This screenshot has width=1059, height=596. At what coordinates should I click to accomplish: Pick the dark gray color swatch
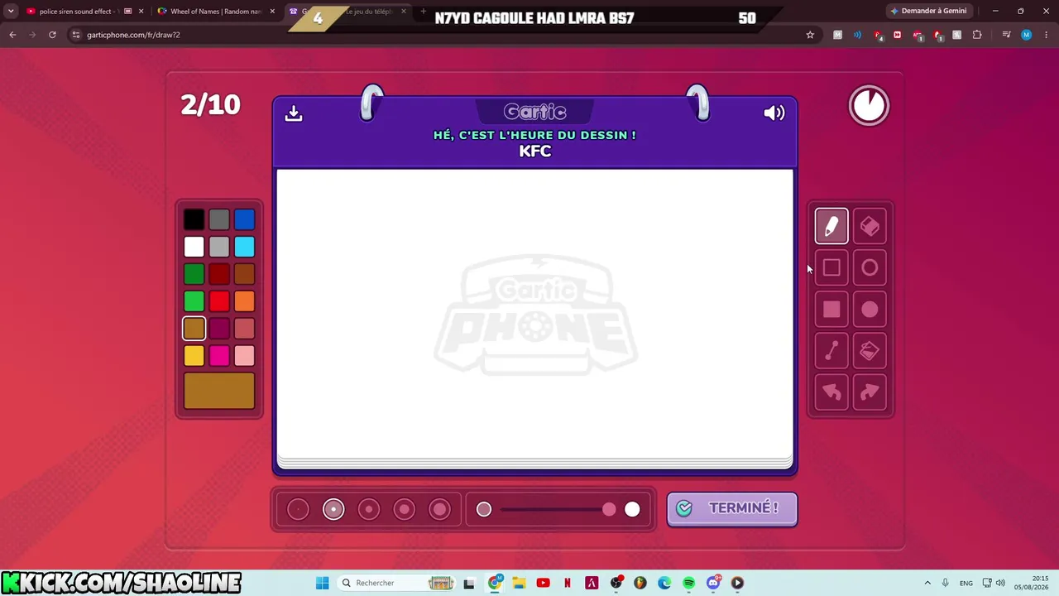[219, 219]
